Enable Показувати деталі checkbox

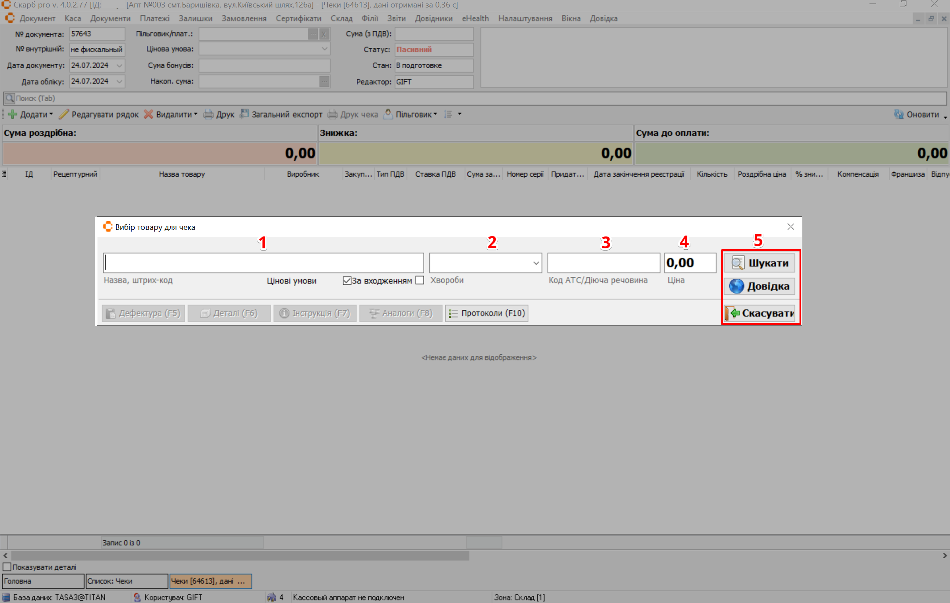tap(7, 567)
